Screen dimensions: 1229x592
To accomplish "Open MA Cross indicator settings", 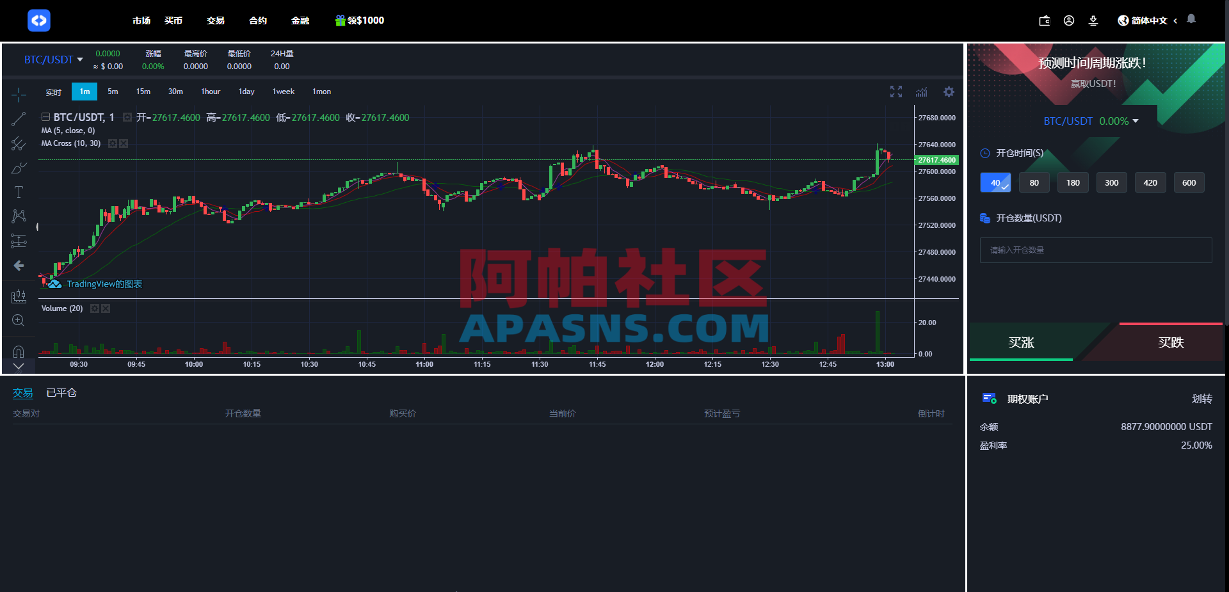I will pyautogui.click(x=113, y=143).
